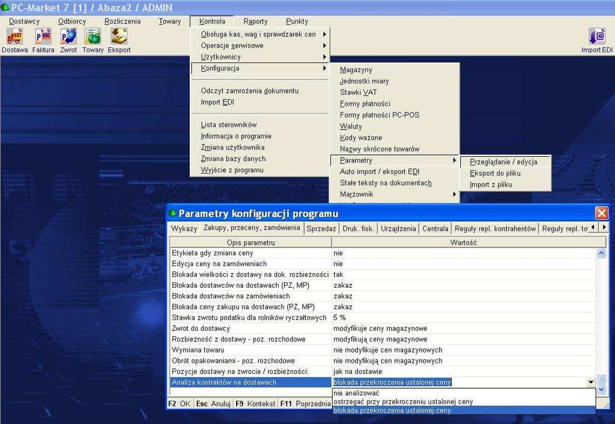Select Import EDI in Kontrola menu
This screenshot has width=615, height=424.
[x=260, y=102]
